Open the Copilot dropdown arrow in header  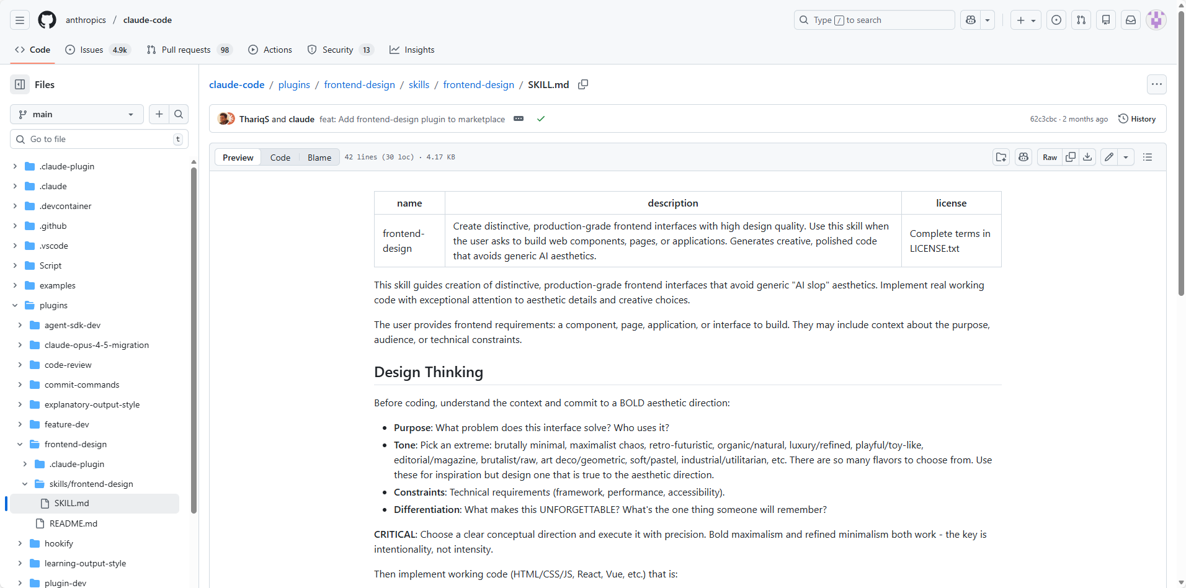[x=988, y=20]
